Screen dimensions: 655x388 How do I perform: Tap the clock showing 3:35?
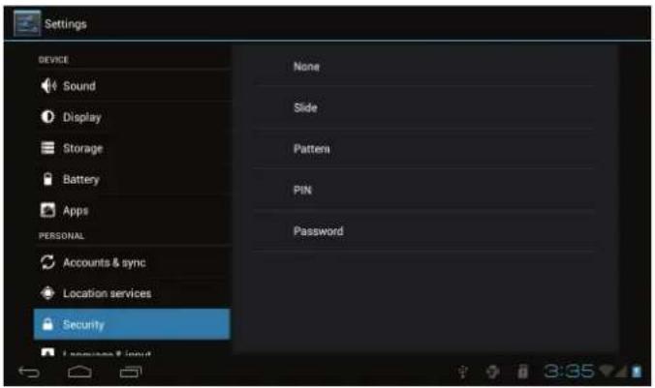tap(569, 371)
